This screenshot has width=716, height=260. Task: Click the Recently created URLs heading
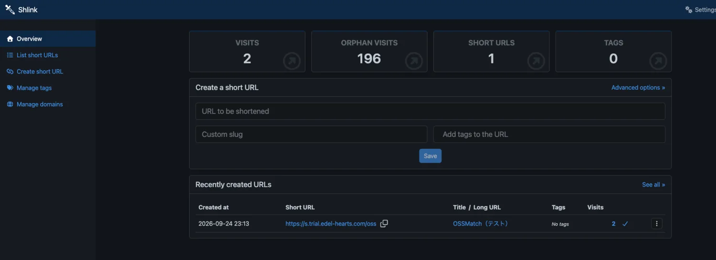coord(233,185)
